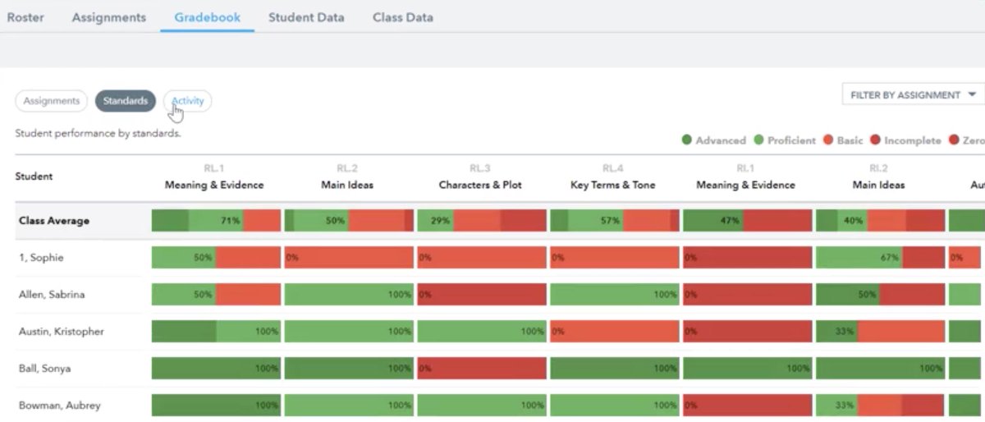Select the Gradebook tab
Screen dimensions: 985x422
point(207,16)
